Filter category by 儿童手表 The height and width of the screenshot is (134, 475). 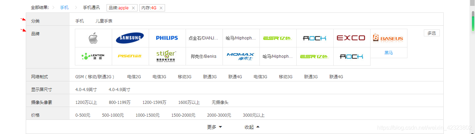click(x=104, y=21)
